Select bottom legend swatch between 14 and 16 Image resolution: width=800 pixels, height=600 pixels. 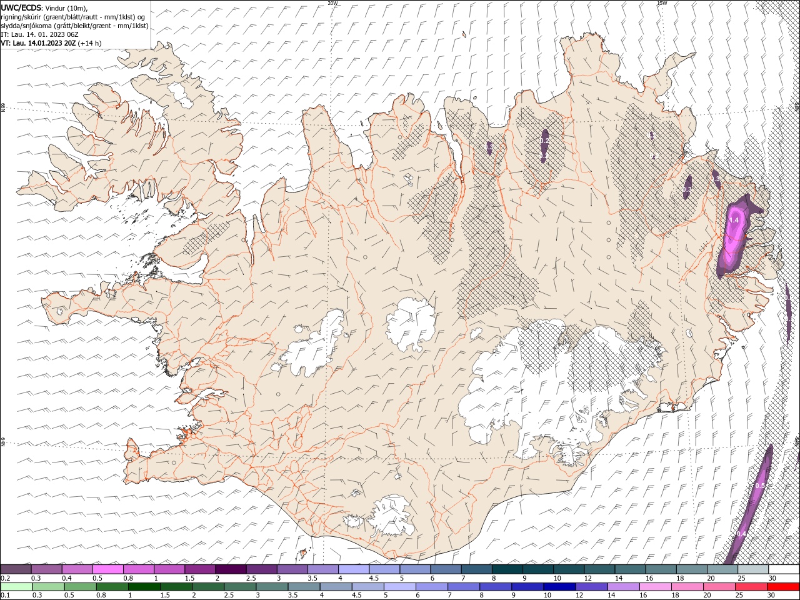tap(623, 587)
